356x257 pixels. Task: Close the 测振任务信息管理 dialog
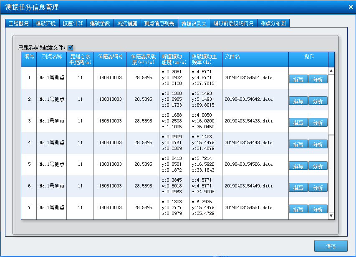(350, 7)
